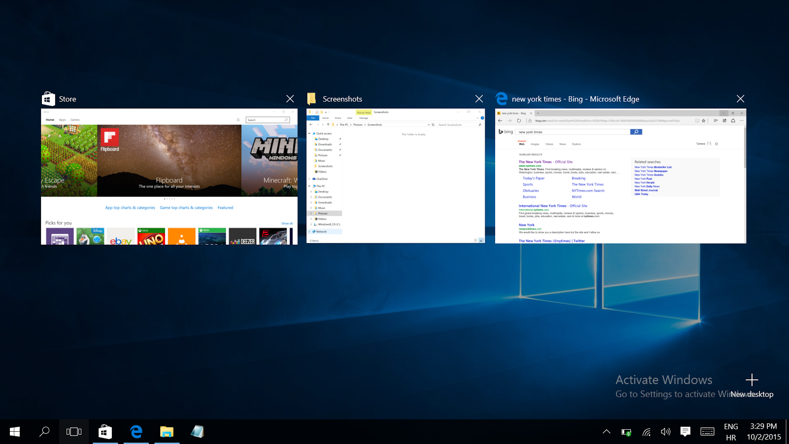Select the Screenshots folder window thumbnail

(395, 176)
